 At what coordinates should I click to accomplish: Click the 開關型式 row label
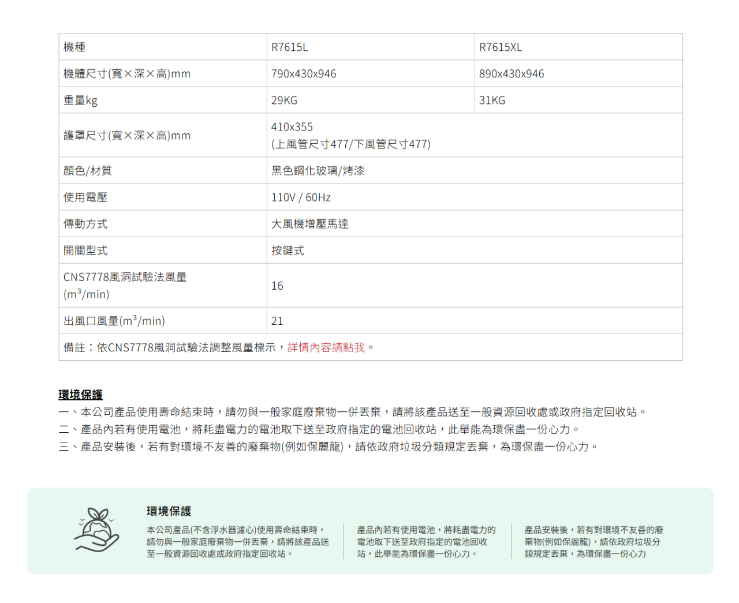tap(85, 250)
